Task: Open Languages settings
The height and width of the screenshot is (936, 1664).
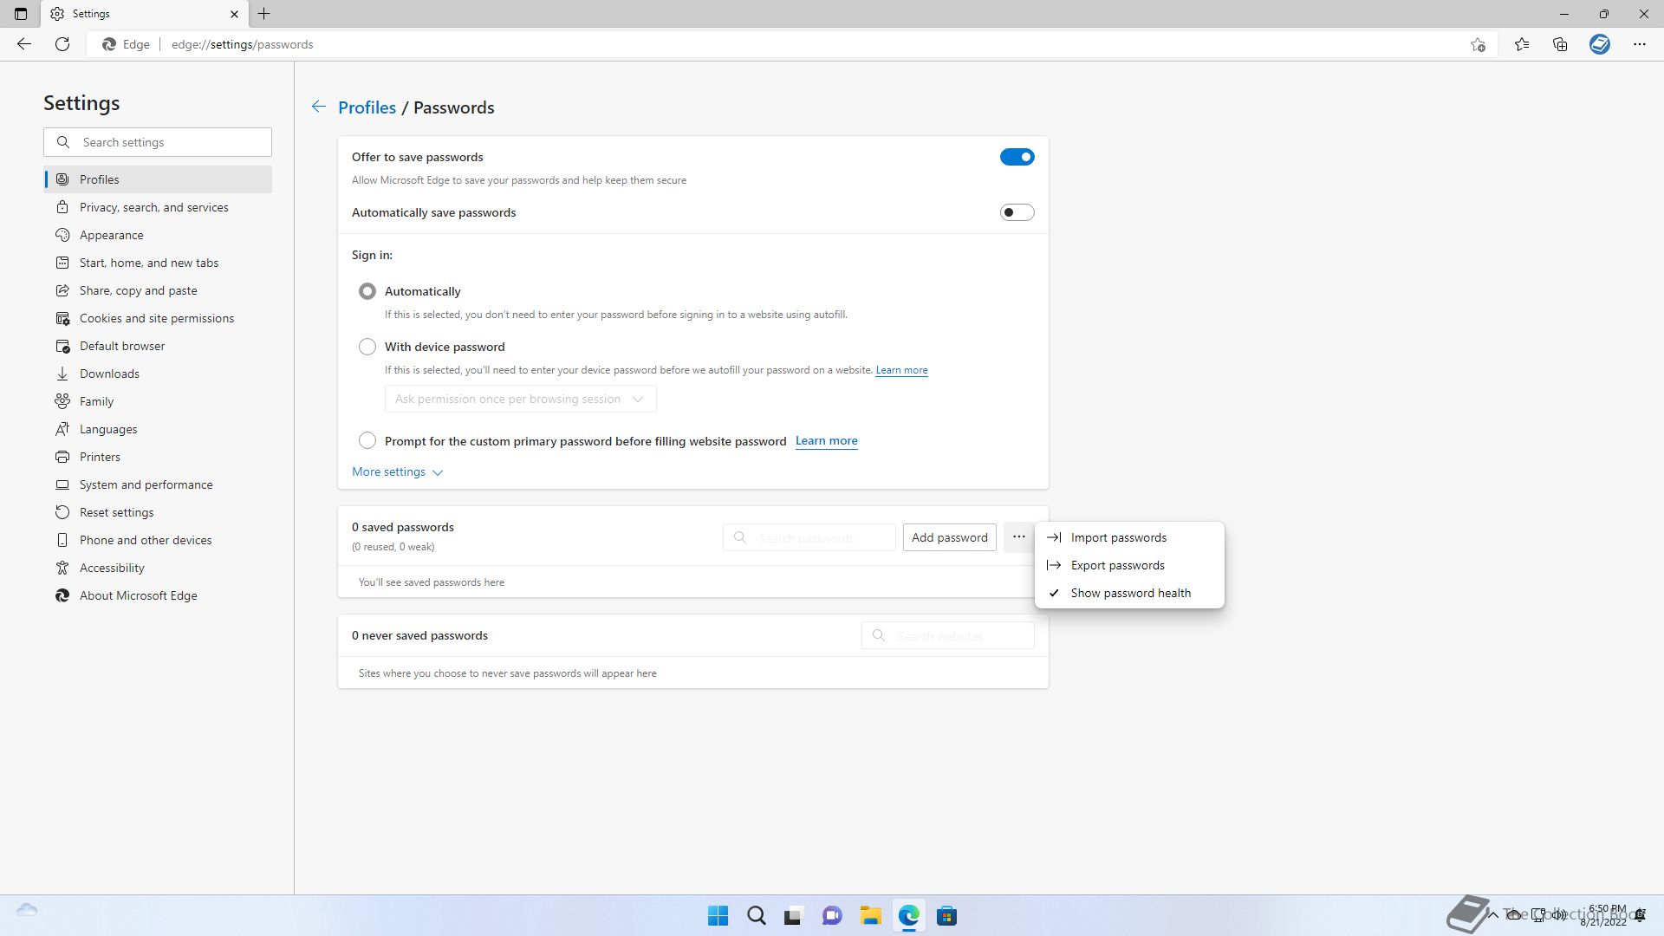Action: 158,429
